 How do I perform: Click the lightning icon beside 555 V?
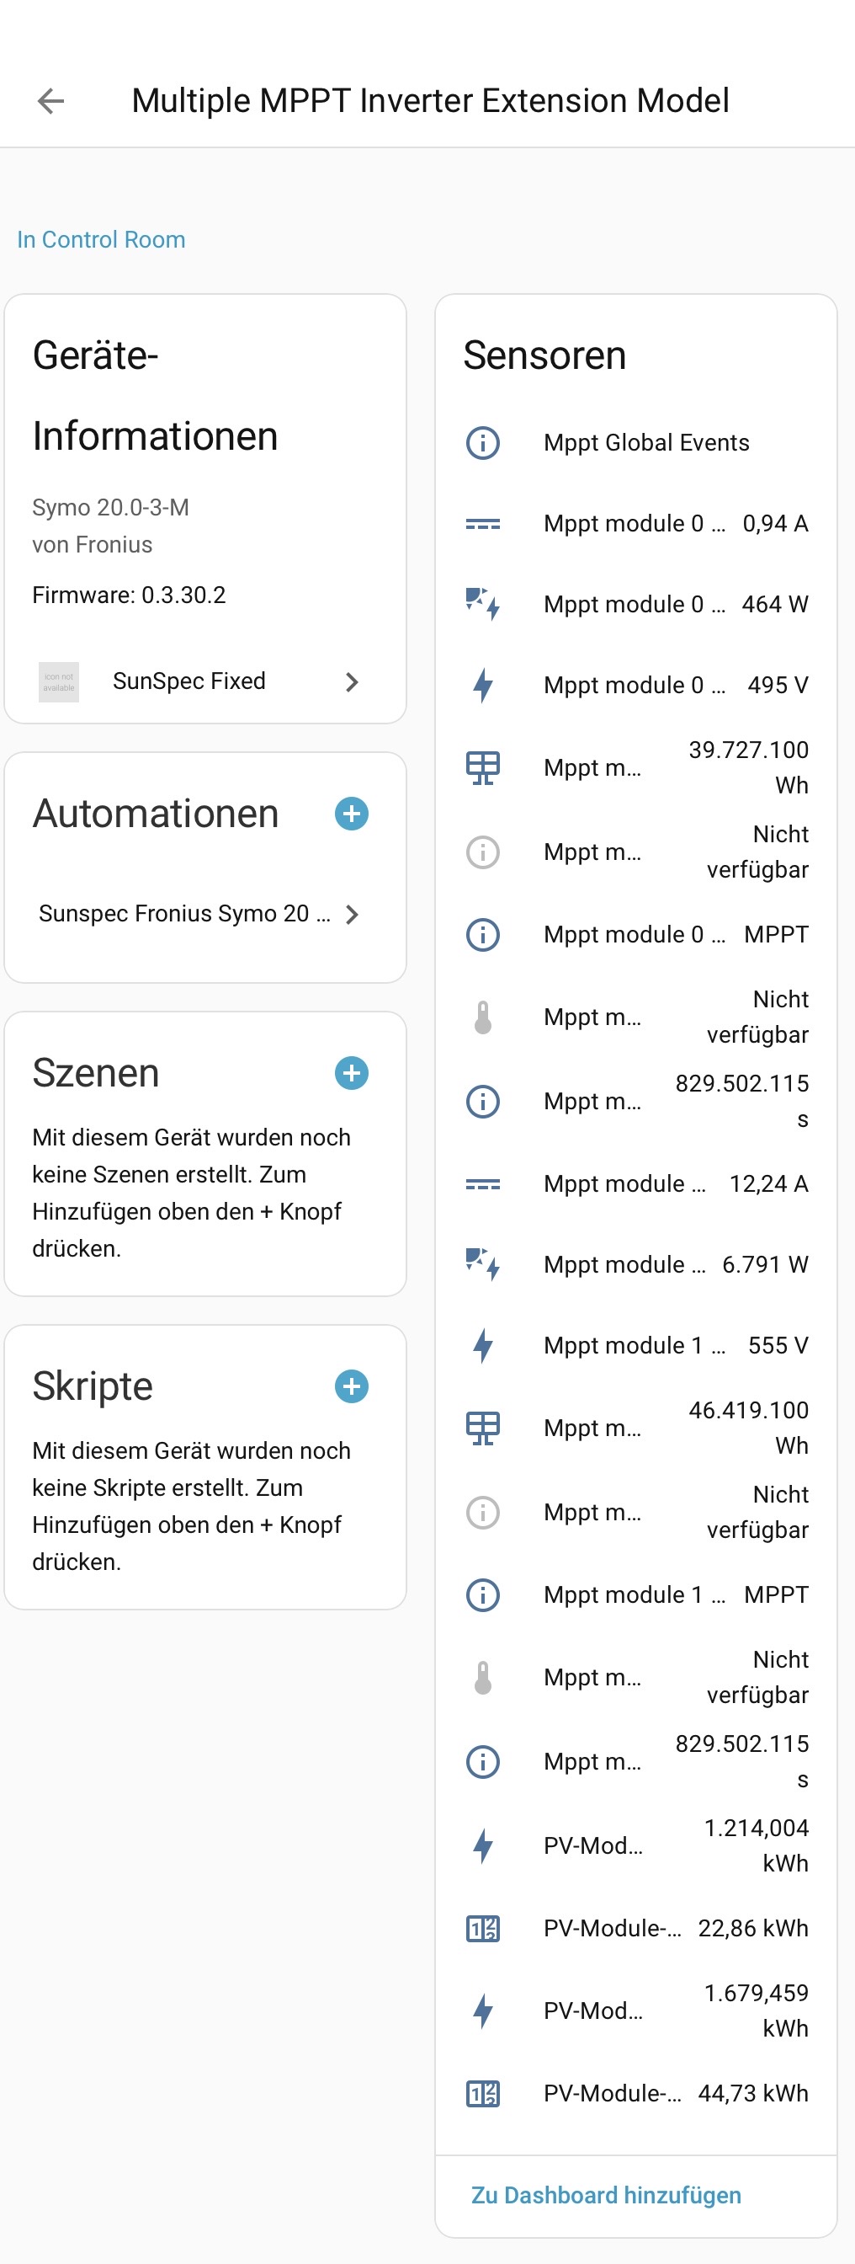point(483,1346)
